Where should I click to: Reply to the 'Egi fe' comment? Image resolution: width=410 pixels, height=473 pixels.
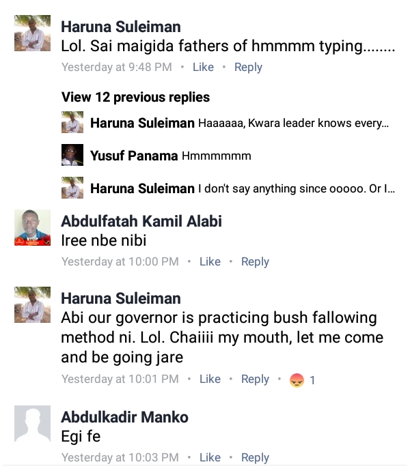point(255,457)
